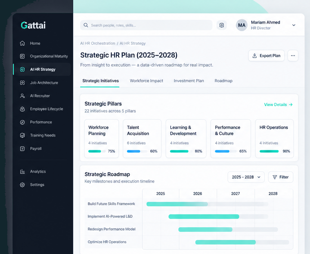The width and height of the screenshot is (310, 254).
Task: Click the Home house icon
Action: click(22, 43)
